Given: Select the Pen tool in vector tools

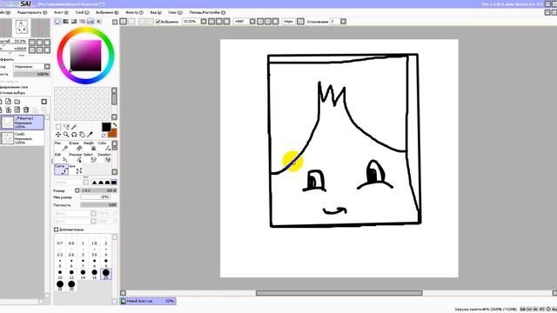Looking at the screenshot, I should pyautogui.click(x=61, y=146).
